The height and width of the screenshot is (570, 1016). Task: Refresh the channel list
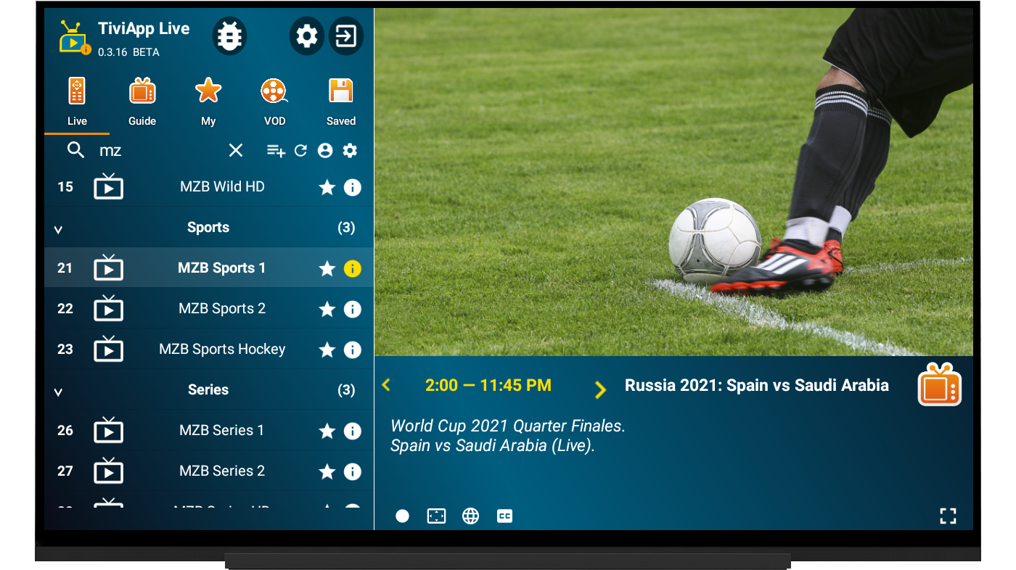click(300, 151)
